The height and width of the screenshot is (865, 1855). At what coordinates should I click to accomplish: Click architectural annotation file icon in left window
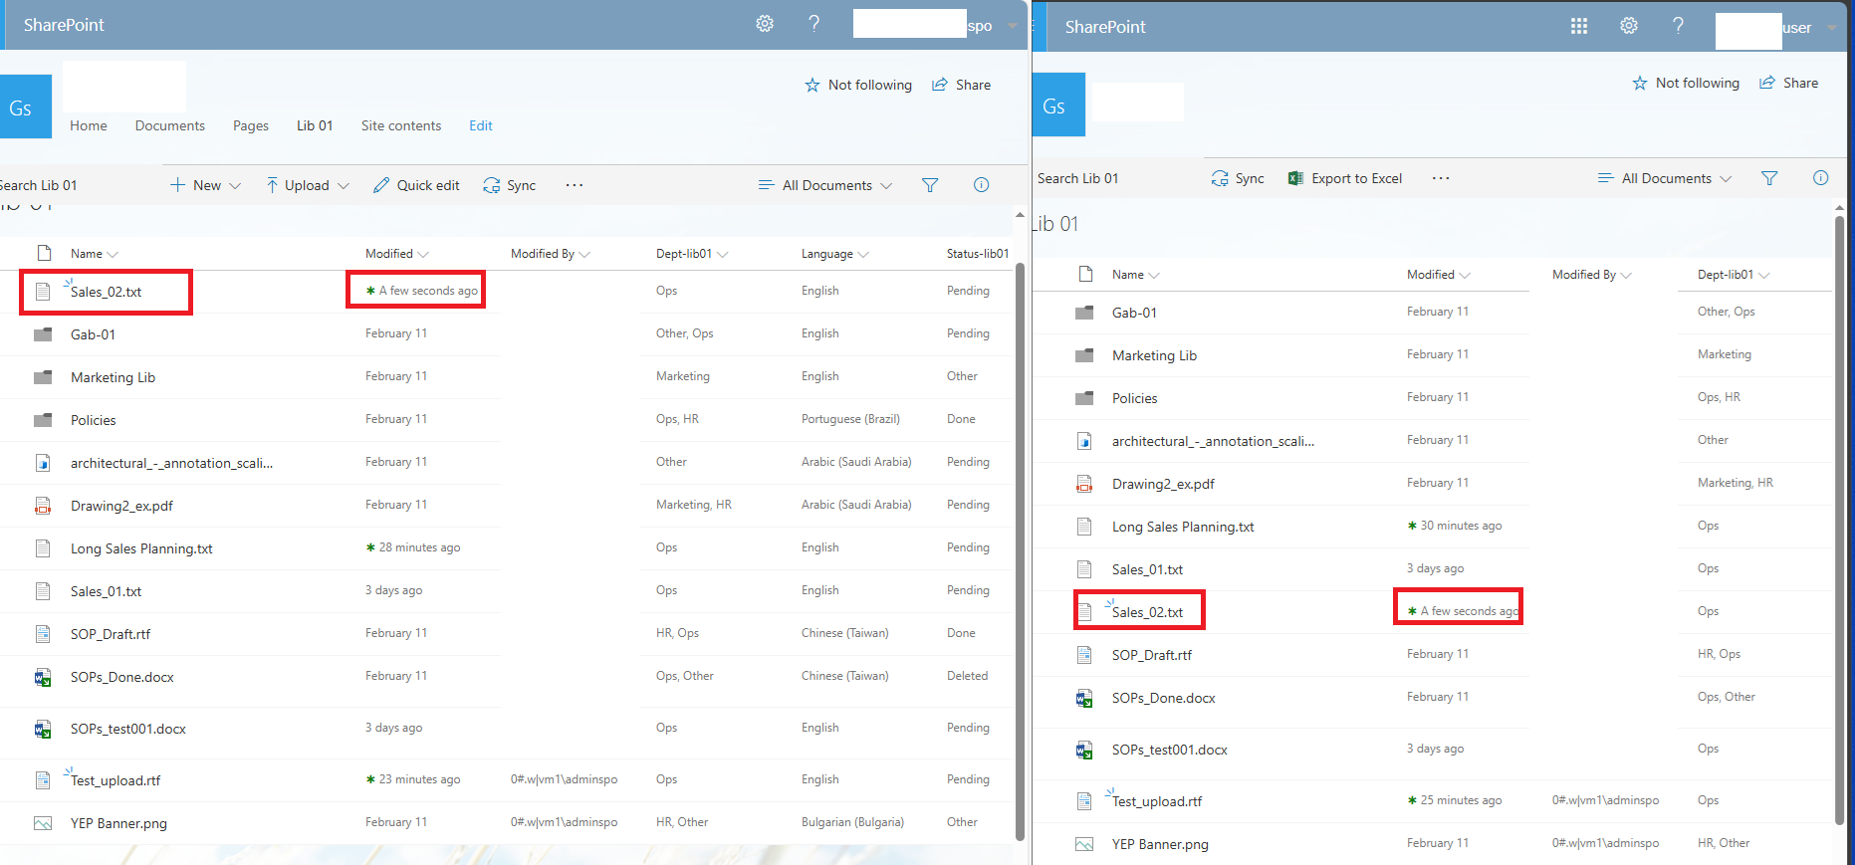click(43, 463)
